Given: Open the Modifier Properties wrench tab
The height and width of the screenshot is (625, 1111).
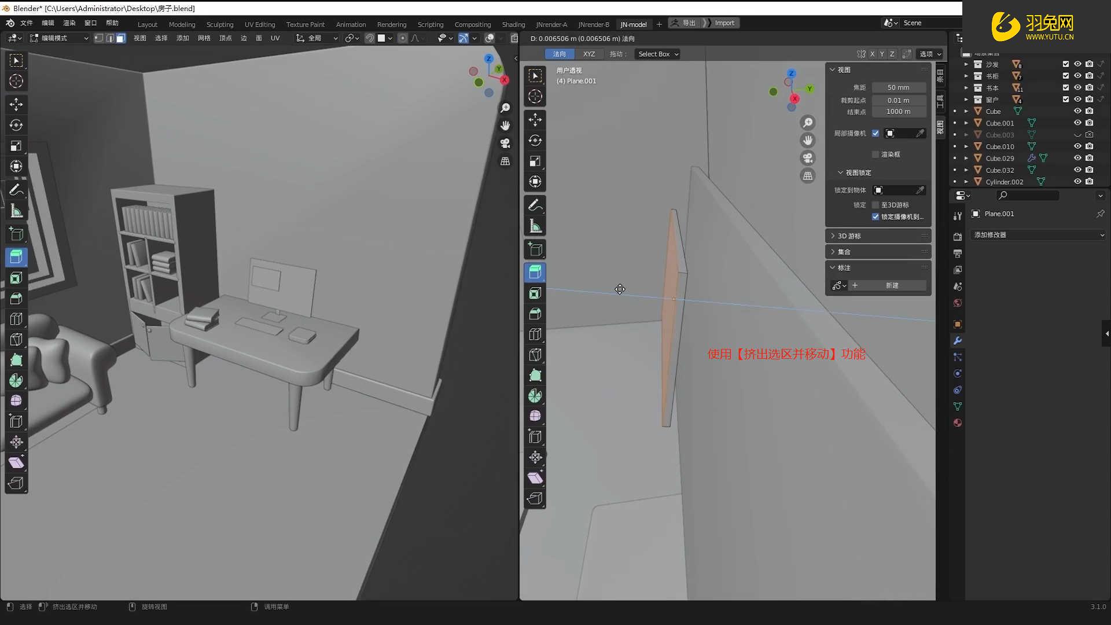Looking at the screenshot, I should 957,341.
